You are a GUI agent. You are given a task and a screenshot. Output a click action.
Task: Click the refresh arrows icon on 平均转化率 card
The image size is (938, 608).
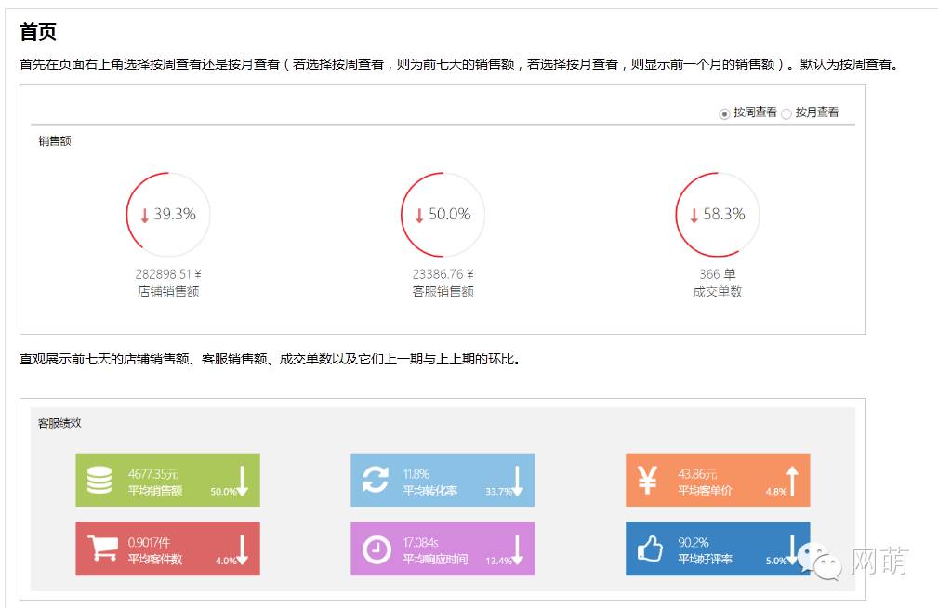tap(375, 480)
